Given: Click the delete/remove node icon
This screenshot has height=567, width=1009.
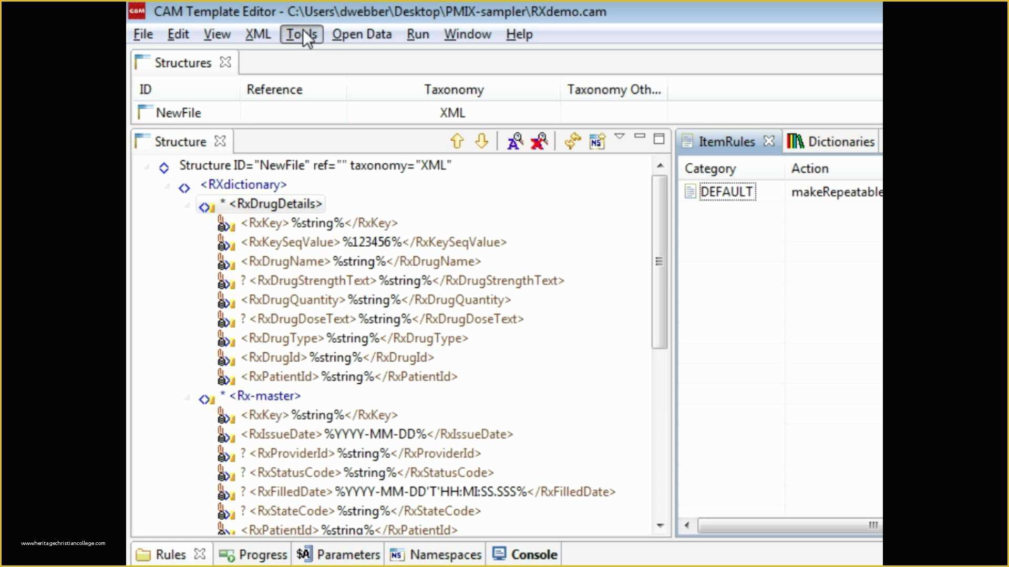Looking at the screenshot, I should [x=540, y=141].
